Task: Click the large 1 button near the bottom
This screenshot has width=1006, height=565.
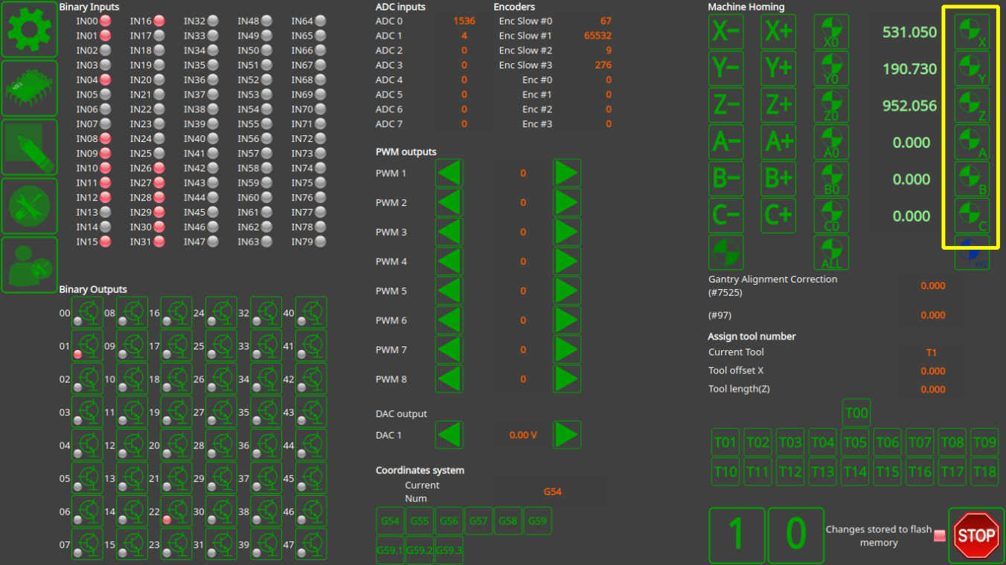Action: tap(736, 535)
